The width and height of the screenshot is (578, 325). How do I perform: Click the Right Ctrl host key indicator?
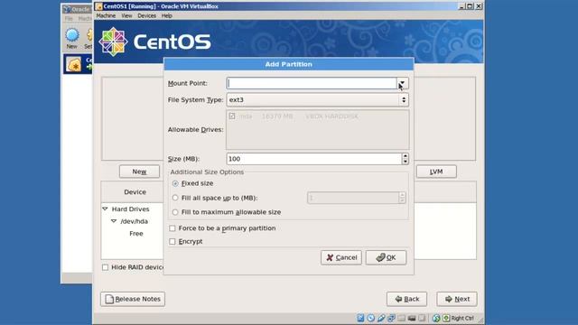462,318
